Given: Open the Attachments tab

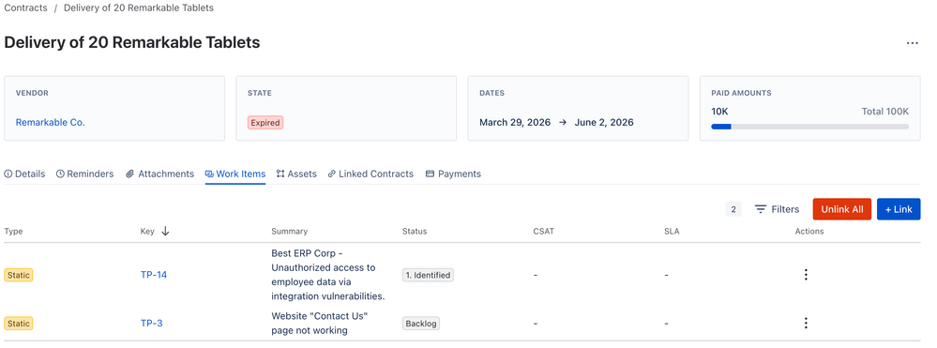Looking at the screenshot, I should pyautogui.click(x=159, y=174).
